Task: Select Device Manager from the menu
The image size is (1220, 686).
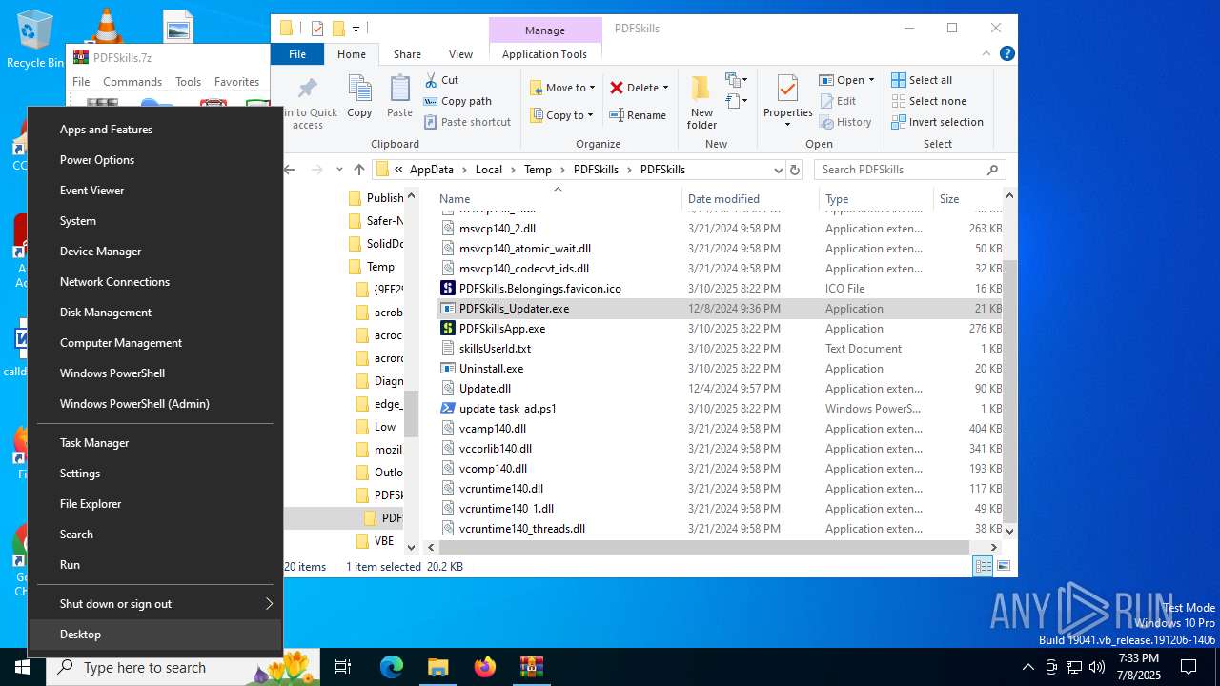Action: (x=157, y=252)
